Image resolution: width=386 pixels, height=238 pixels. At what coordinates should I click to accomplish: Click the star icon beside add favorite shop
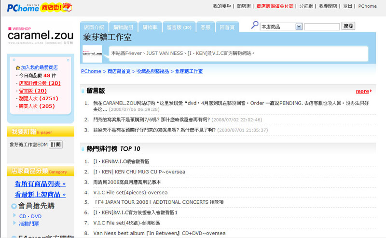(x=18, y=67)
